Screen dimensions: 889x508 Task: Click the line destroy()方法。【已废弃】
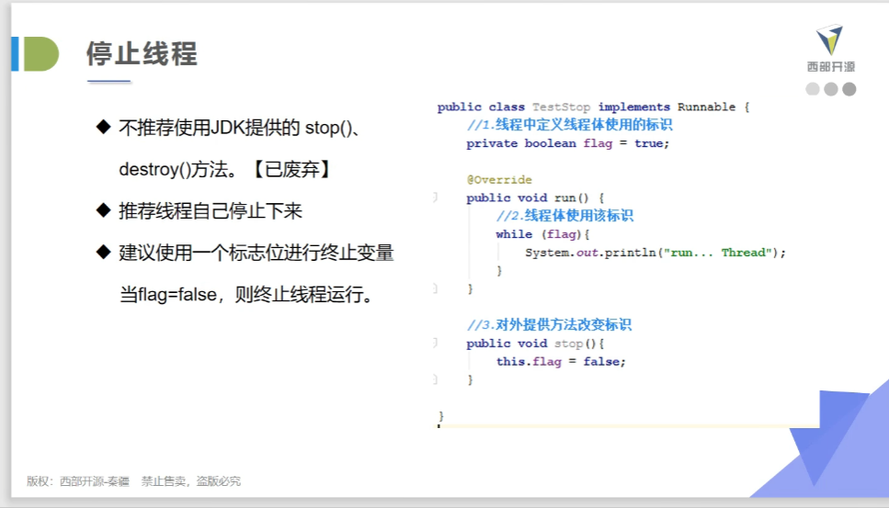(x=225, y=169)
